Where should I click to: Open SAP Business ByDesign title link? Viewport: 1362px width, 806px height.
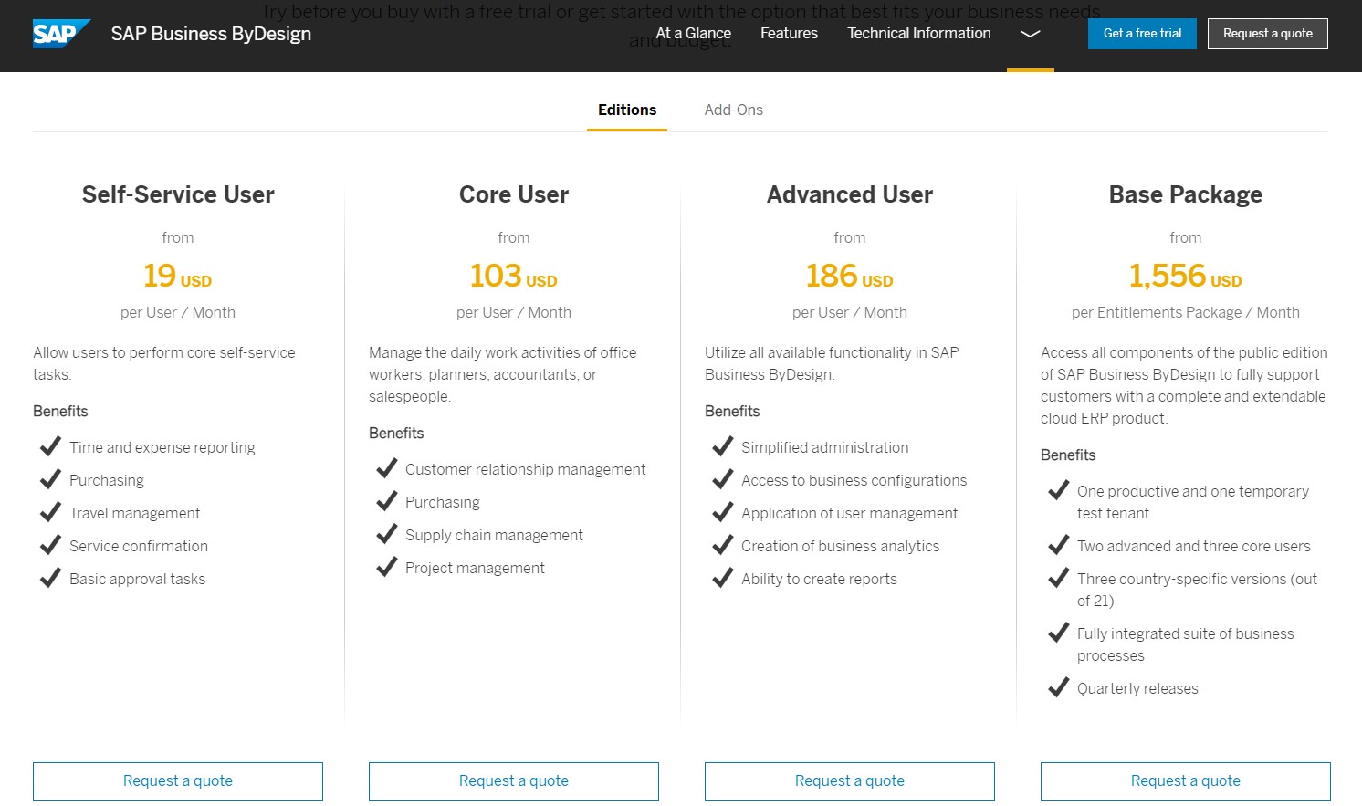coord(211,34)
